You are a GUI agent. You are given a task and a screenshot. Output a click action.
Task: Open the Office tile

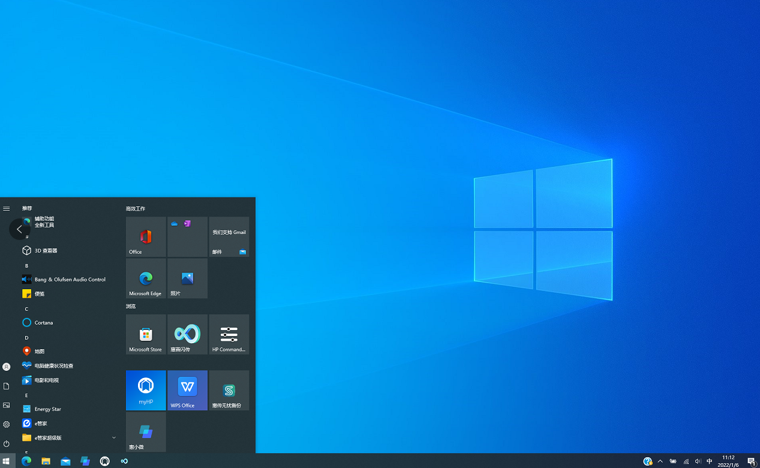click(146, 237)
